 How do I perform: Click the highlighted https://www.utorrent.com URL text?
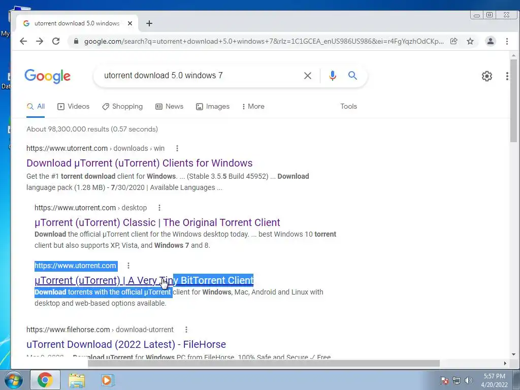tap(75, 266)
